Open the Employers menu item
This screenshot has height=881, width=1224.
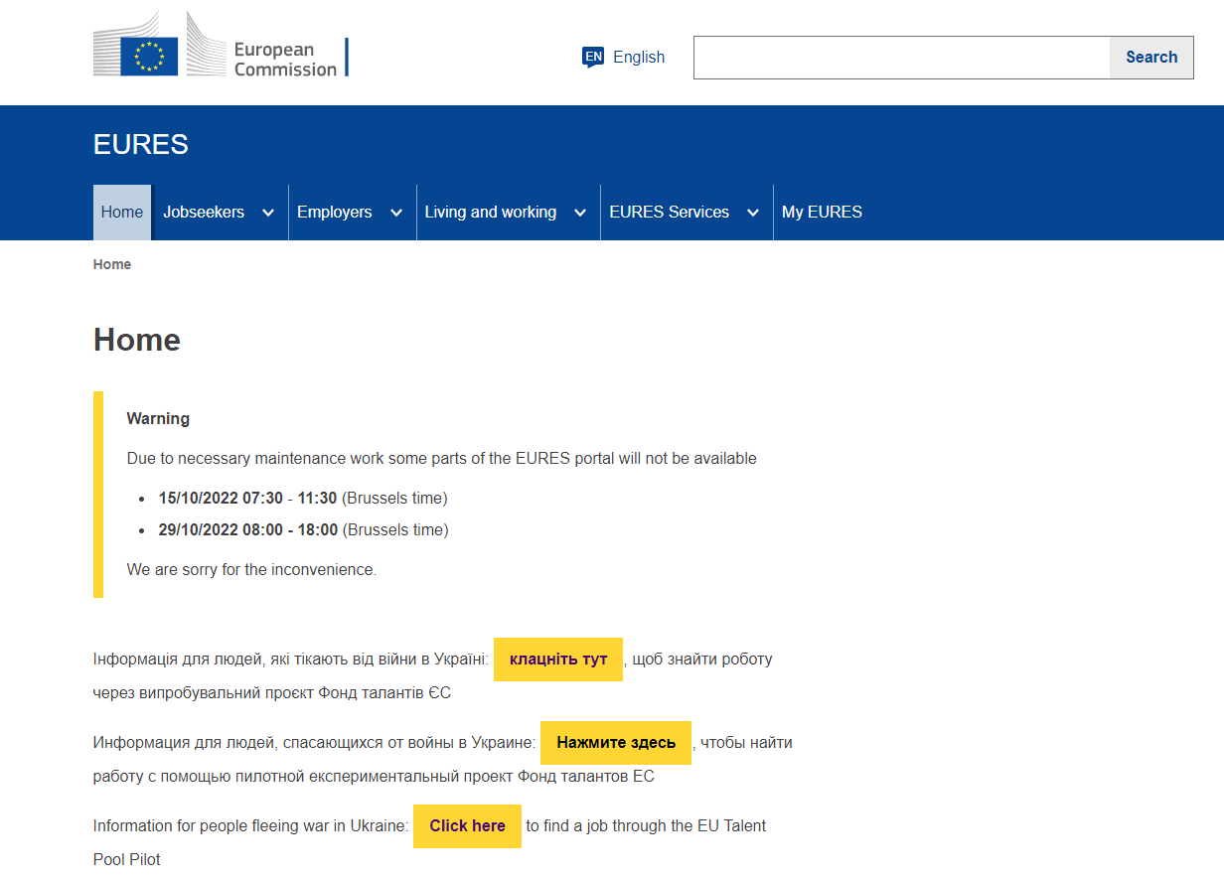[335, 213]
